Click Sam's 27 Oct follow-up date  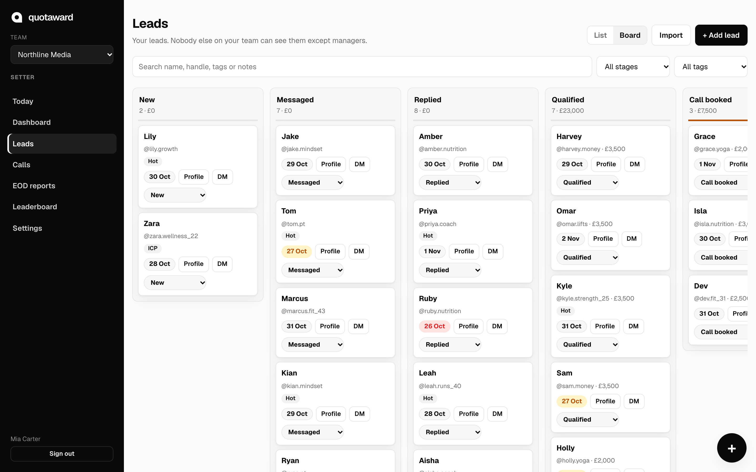pyautogui.click(x=571, y=401)
